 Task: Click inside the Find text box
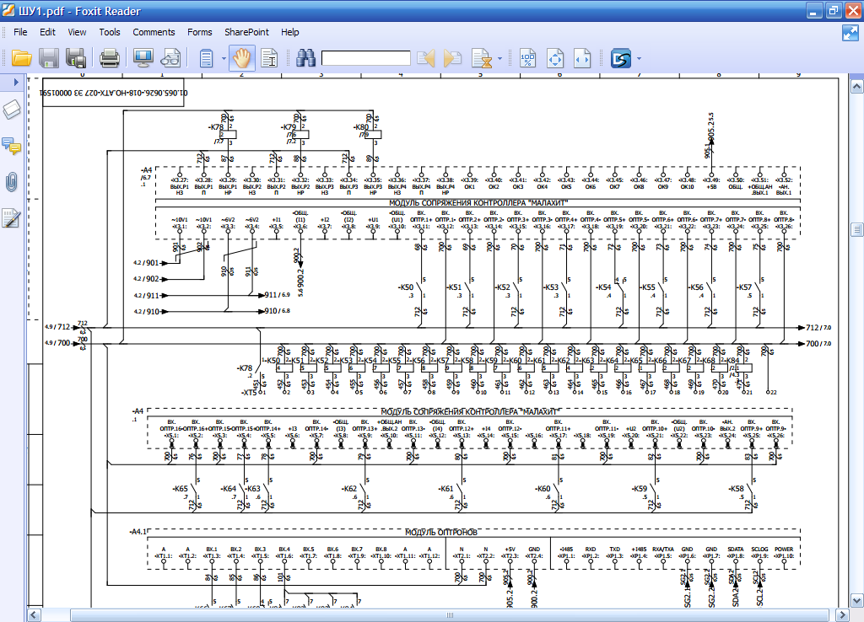point(365,58)
